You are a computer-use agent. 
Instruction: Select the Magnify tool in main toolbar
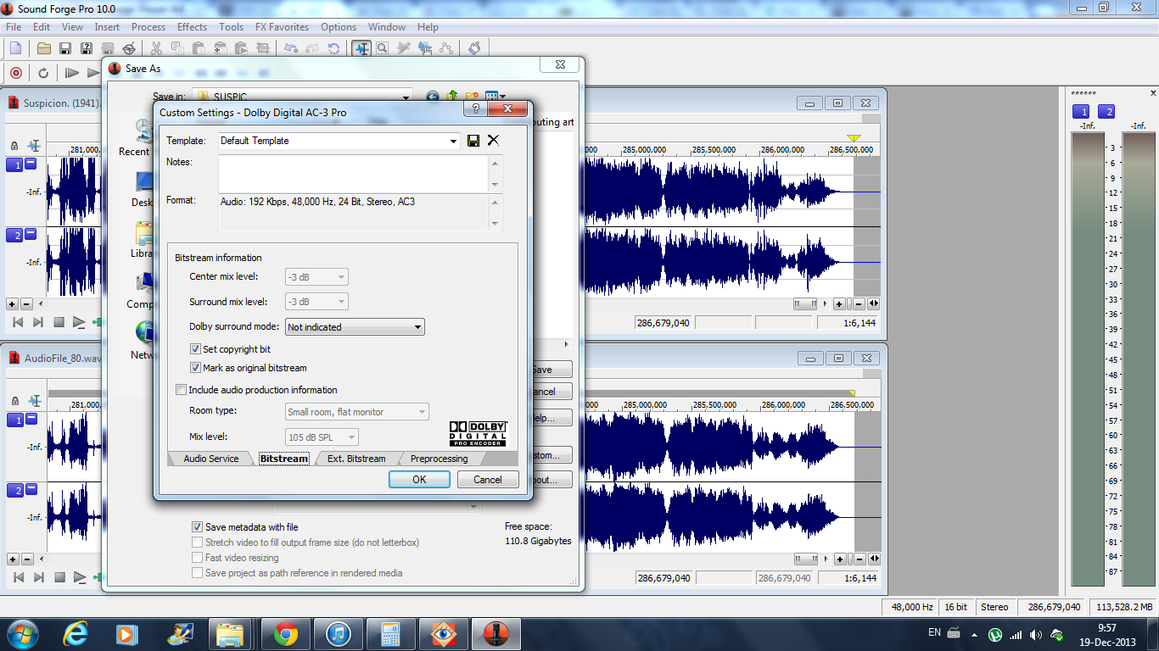coord(383,48)
